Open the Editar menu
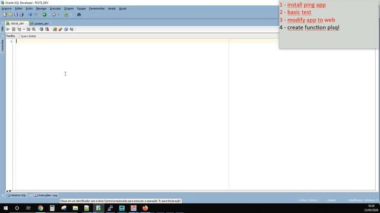 [18, 8]
